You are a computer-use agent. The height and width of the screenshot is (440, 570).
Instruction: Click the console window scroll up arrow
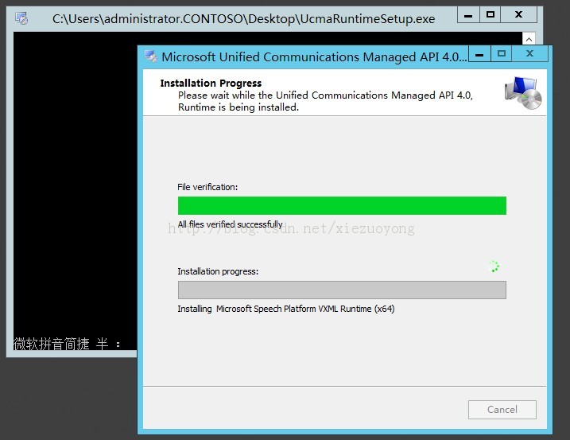click(529, 39)
